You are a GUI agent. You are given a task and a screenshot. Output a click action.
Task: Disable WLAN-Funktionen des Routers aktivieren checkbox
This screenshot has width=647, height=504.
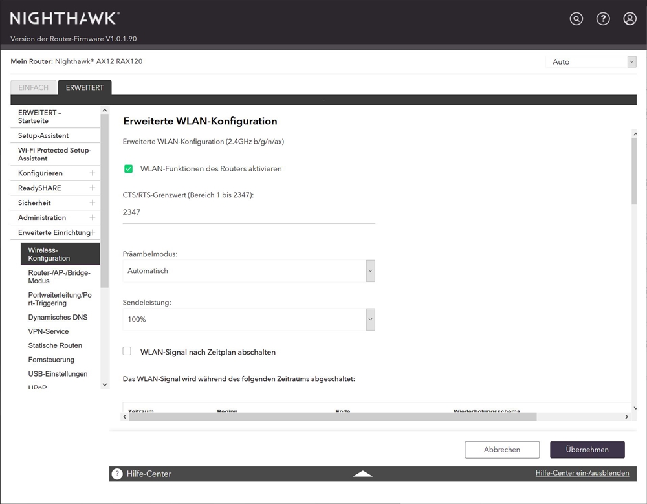pos(128,169)
